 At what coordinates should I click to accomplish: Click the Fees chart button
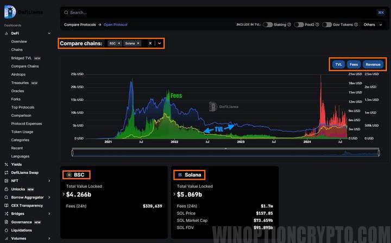[354, 64]
